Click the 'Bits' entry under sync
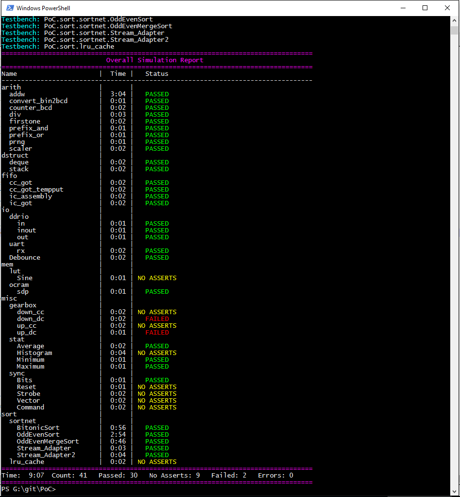Viewport: 460px width, 497px height. [x=25, y=380]
